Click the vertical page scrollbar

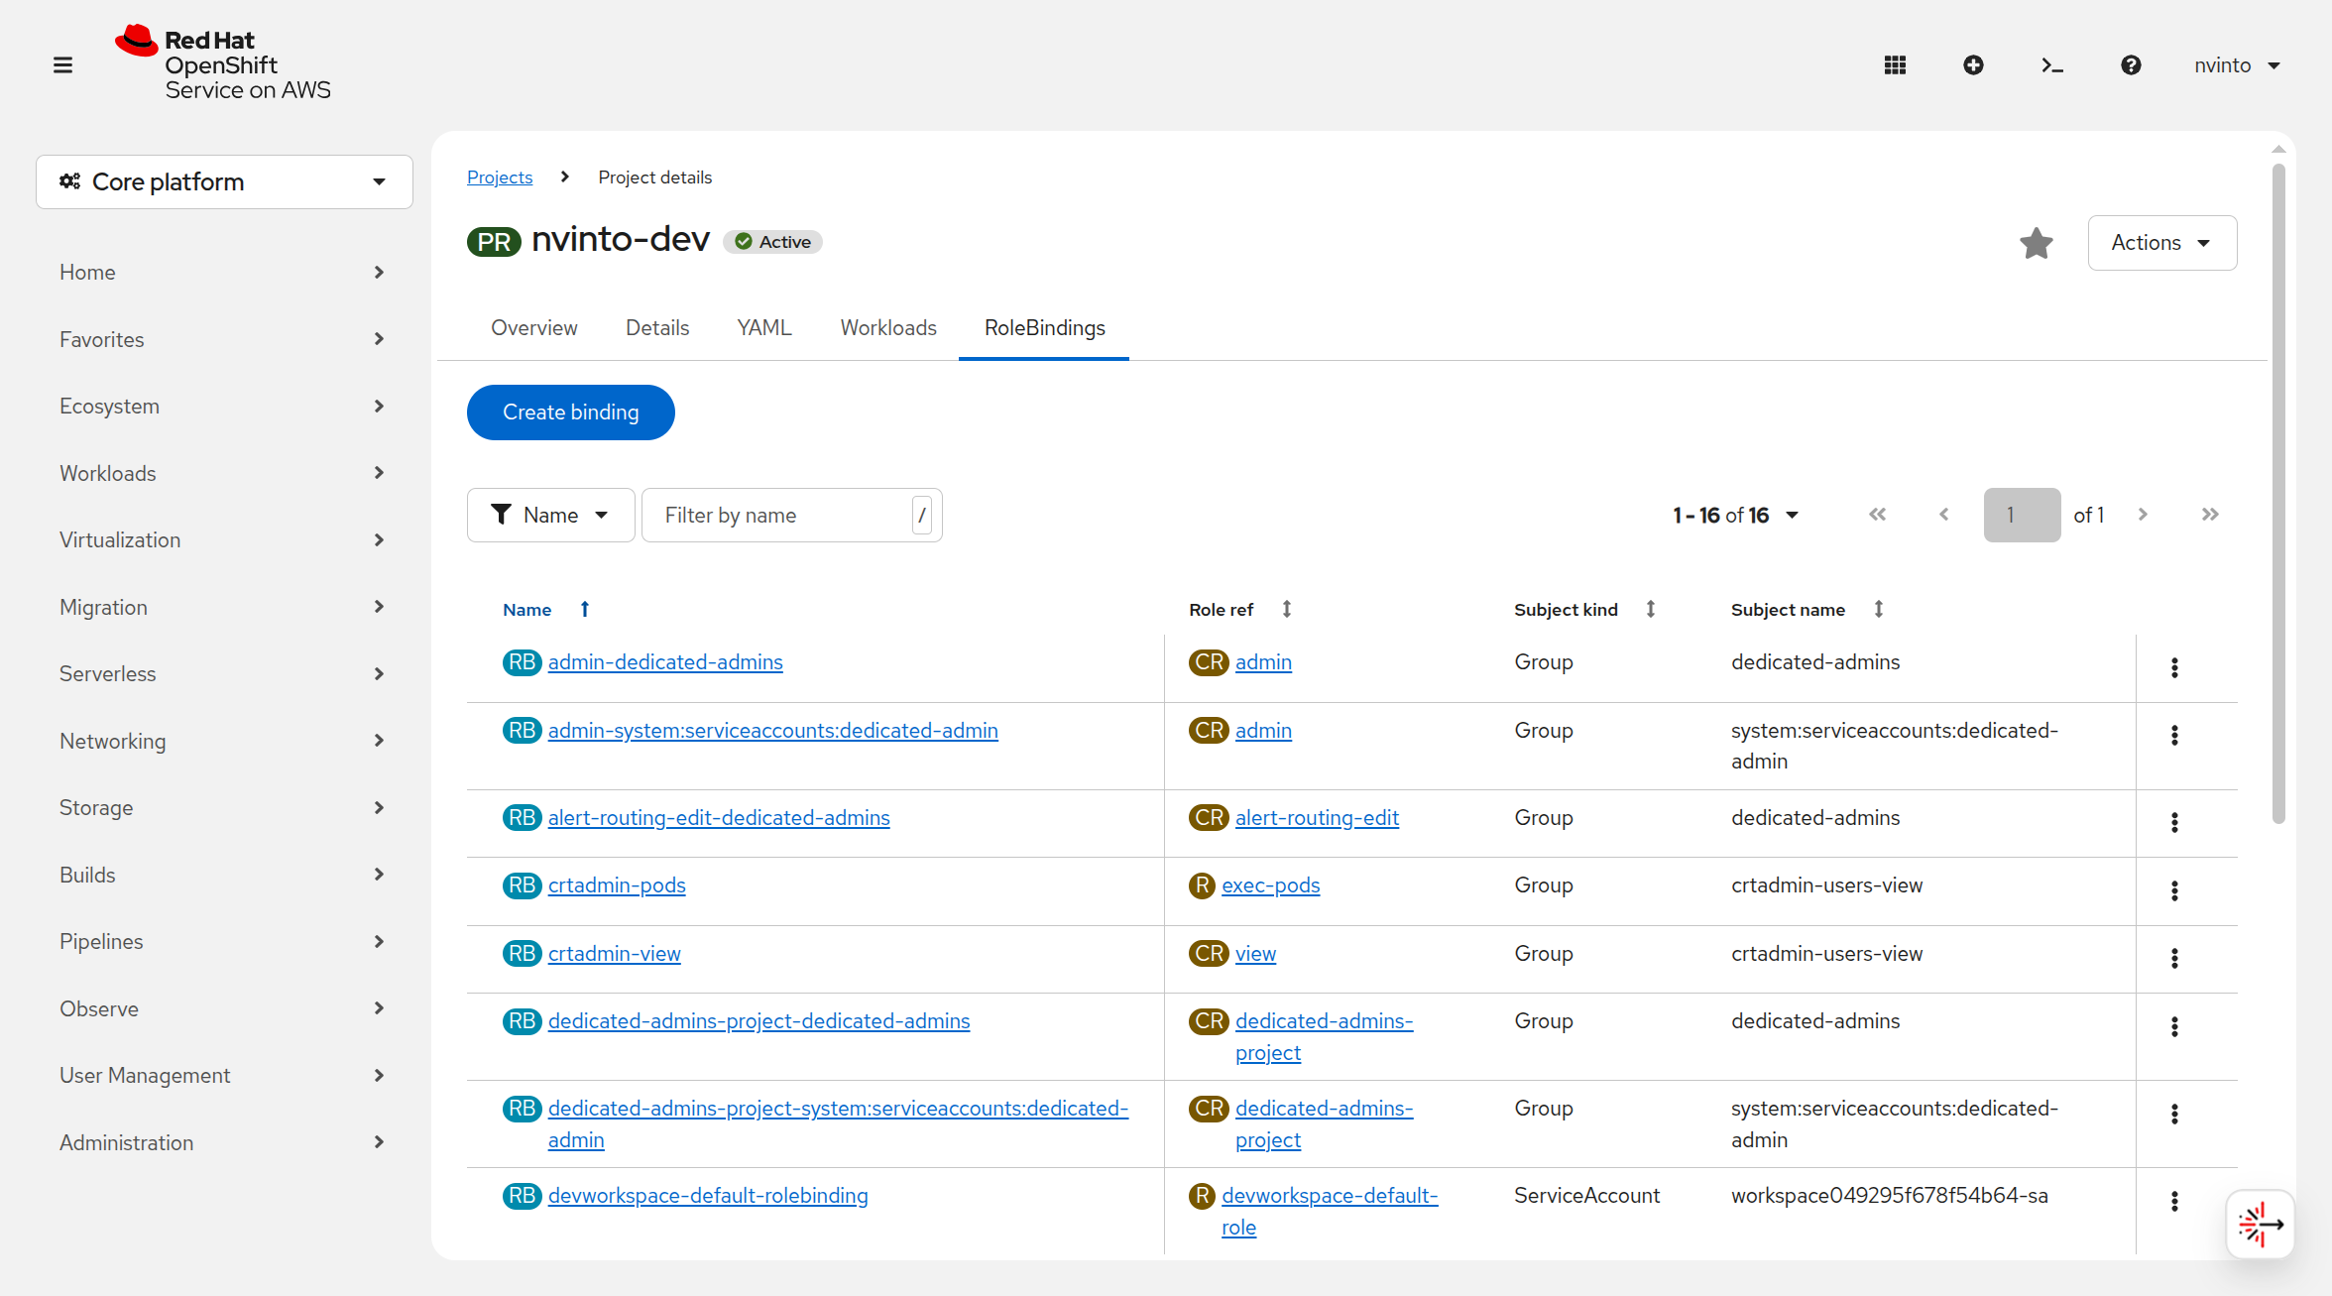[x=2278, y=494]
